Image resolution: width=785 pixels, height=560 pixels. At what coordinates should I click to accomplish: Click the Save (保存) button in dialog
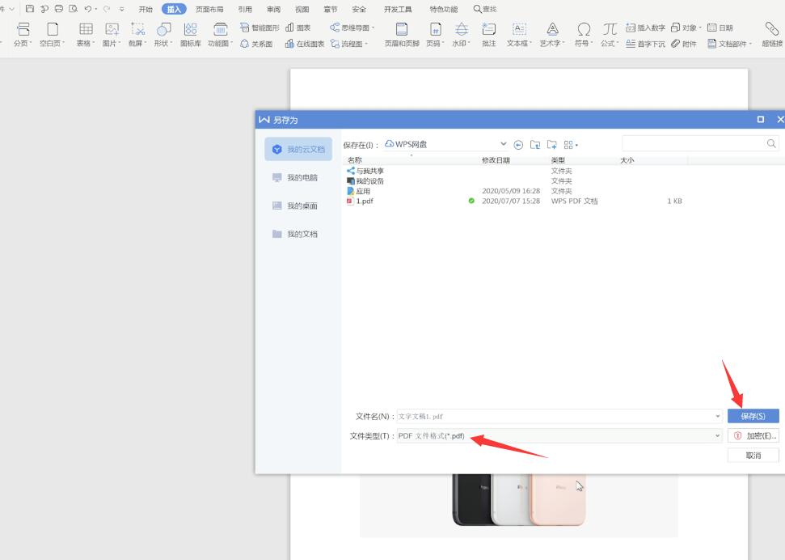coord(753,416)
